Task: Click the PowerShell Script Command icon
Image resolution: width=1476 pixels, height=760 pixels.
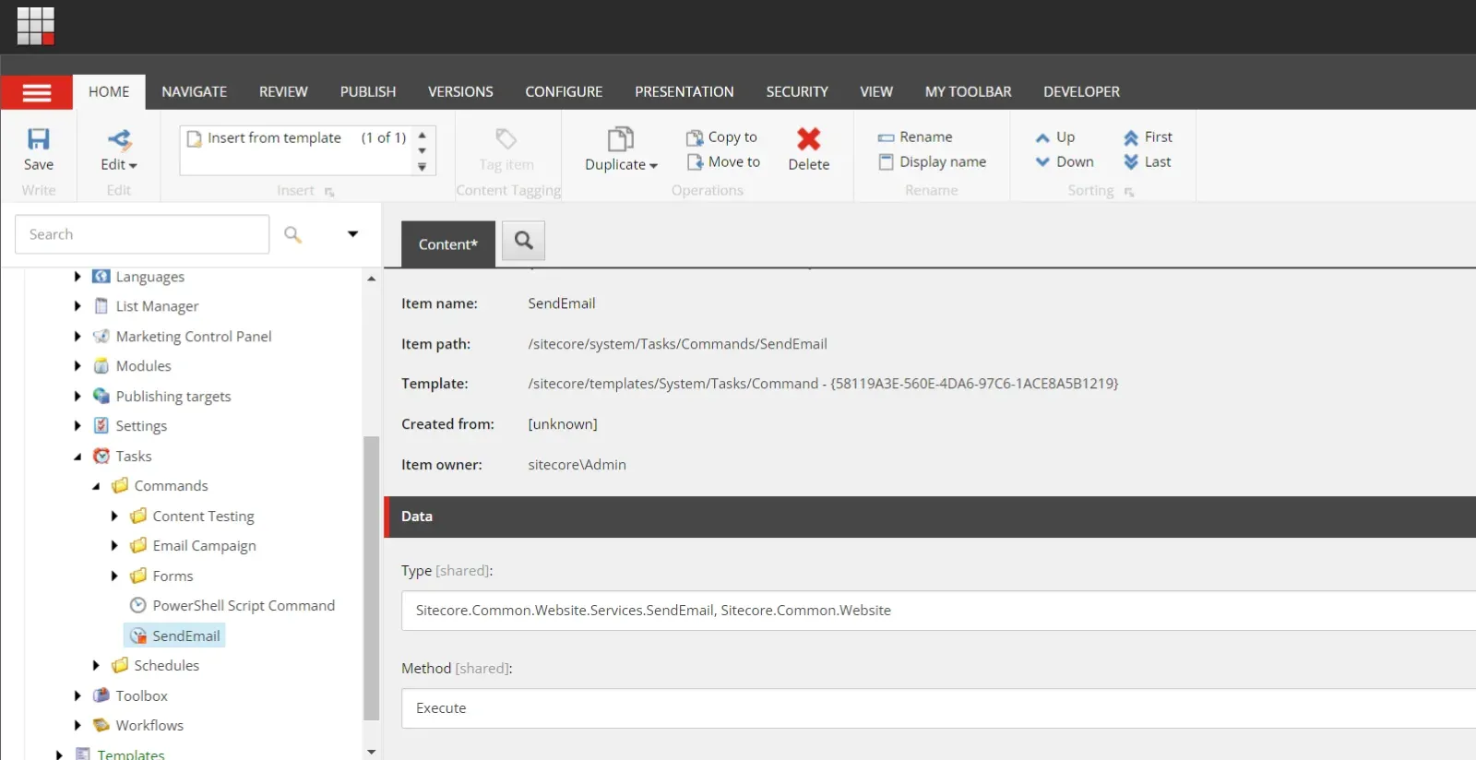Action: point(138,605)
